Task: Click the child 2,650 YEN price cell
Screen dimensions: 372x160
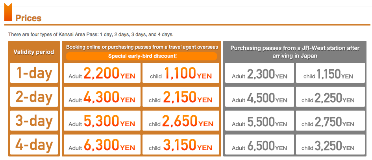Action: [x=181, y=120]
